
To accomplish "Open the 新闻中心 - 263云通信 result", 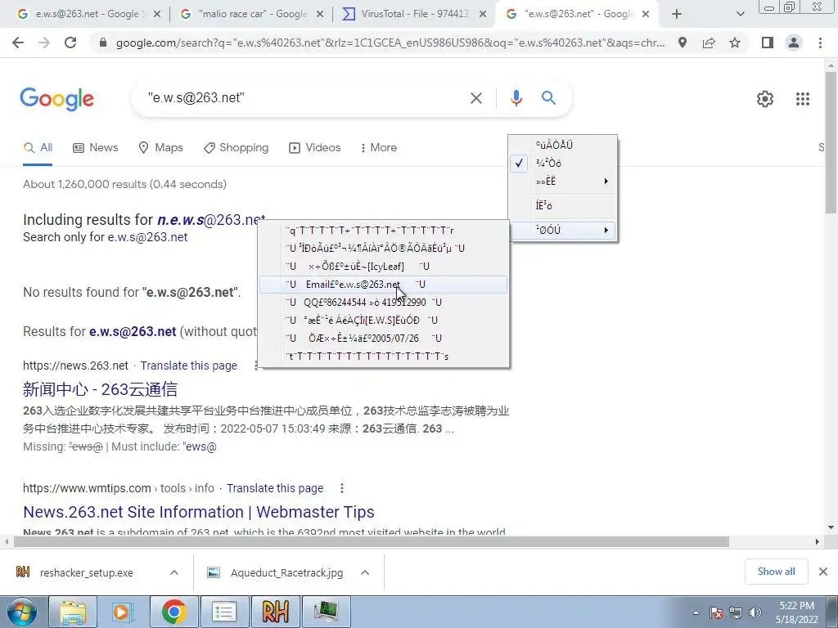I will pyautogui.click(x=100, y=389).
